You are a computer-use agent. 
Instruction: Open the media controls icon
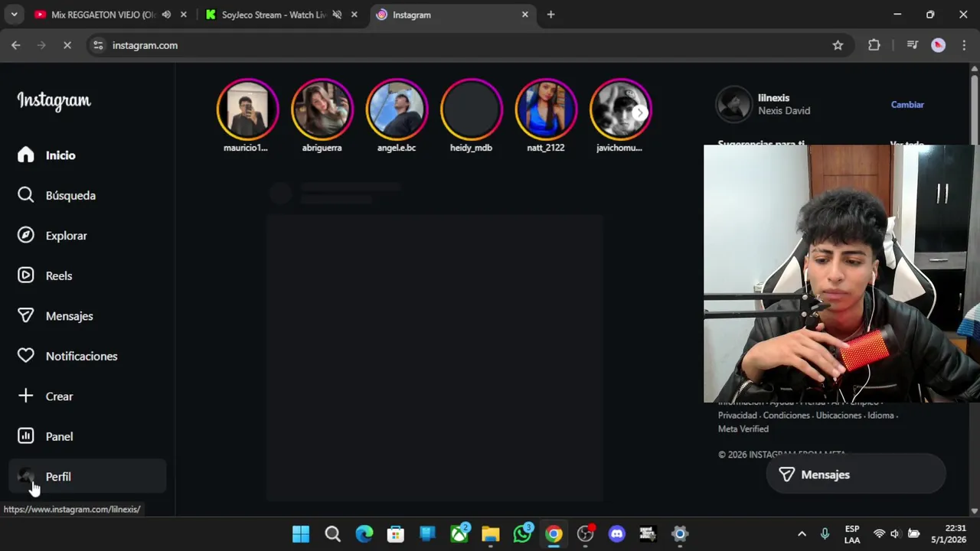912,45
